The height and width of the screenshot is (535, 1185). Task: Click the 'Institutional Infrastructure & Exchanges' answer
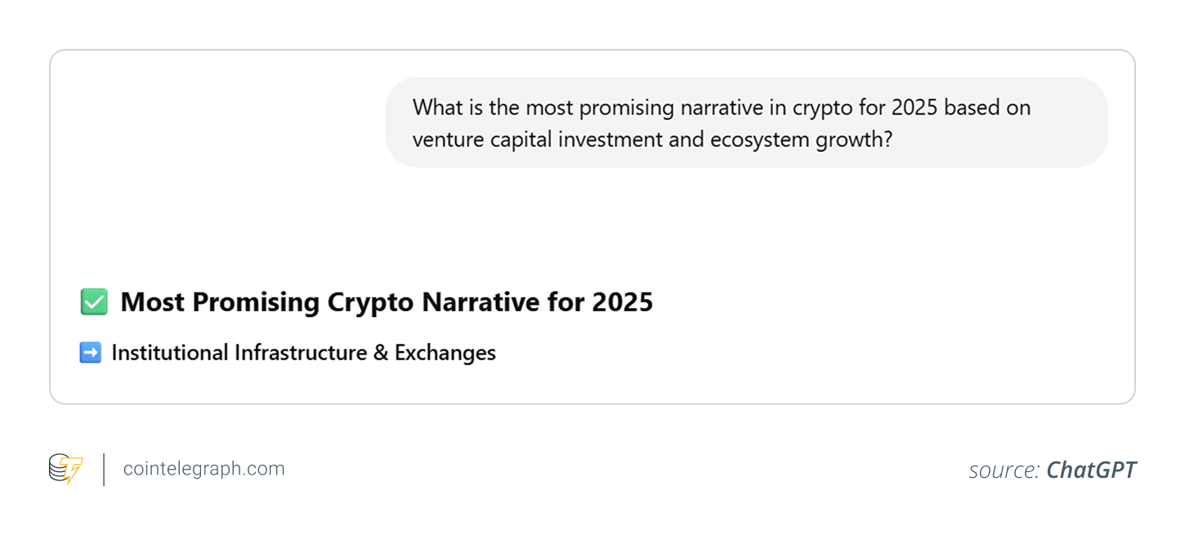pyautogui.click(x=303, y=353)
